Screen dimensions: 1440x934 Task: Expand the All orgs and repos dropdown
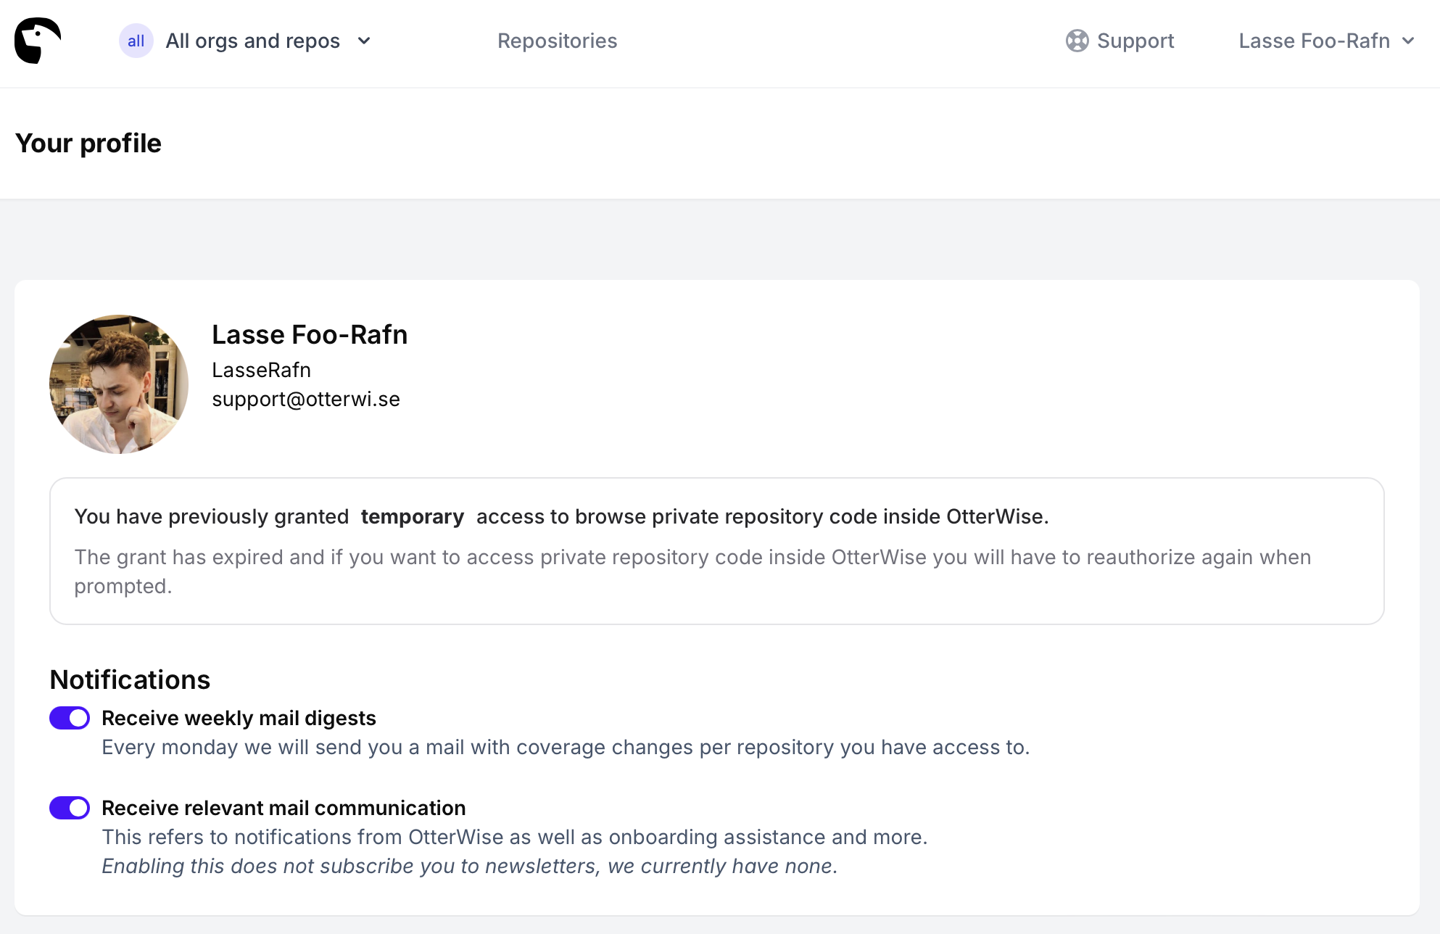click(246, 41)
